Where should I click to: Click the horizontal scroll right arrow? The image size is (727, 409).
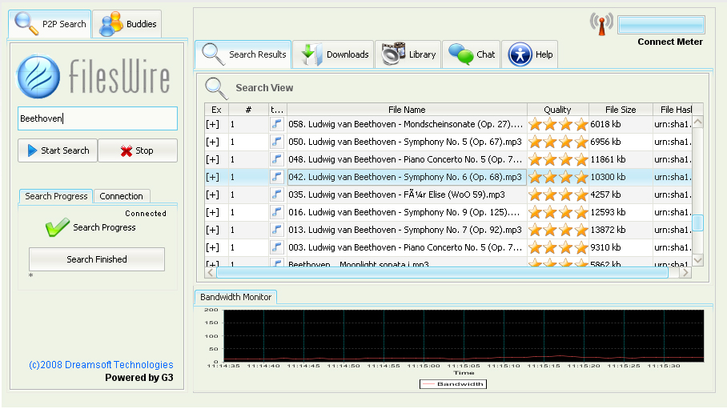[685, 273]
